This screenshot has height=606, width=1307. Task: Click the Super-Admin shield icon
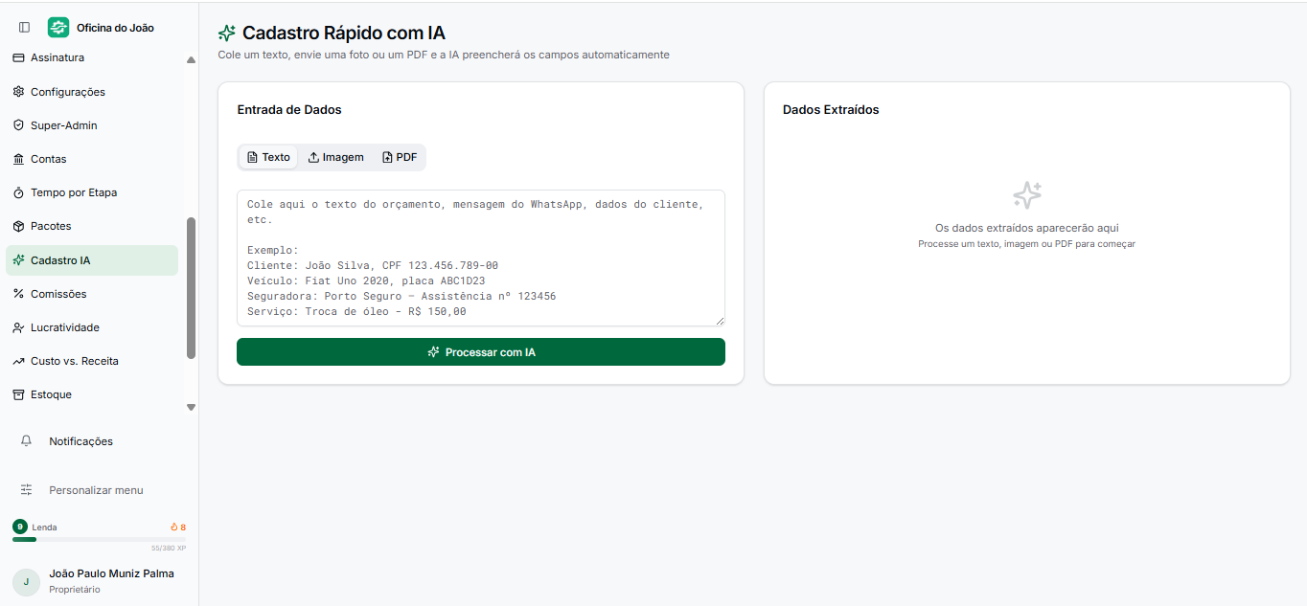[18, 125]
